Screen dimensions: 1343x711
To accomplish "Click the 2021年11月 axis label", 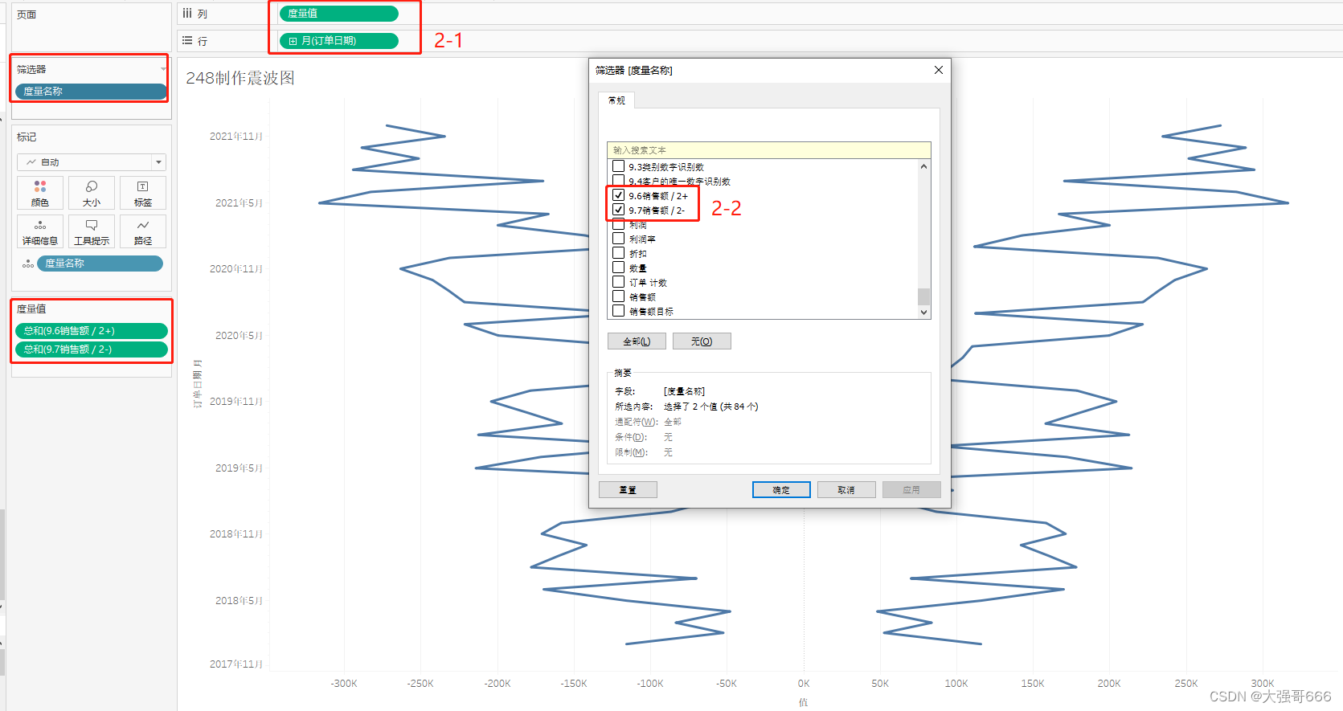I will click(236, 137).
